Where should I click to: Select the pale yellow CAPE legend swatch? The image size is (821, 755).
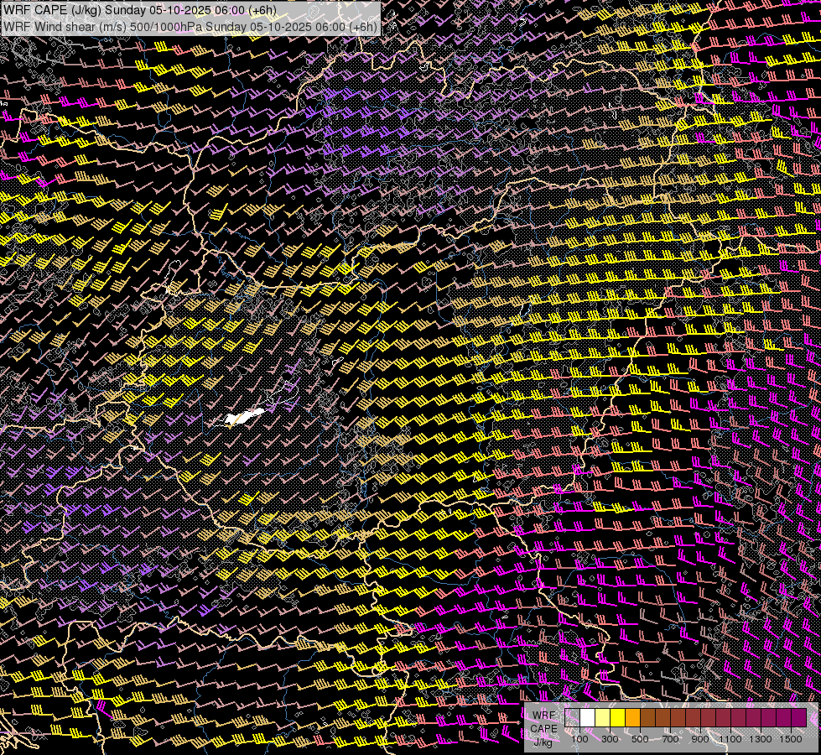pyautogui.click(x=603, y=718)
